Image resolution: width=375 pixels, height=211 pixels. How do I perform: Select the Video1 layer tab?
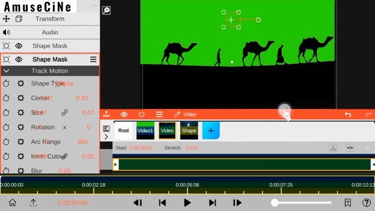pyautogui.click(x=145, y=131)
